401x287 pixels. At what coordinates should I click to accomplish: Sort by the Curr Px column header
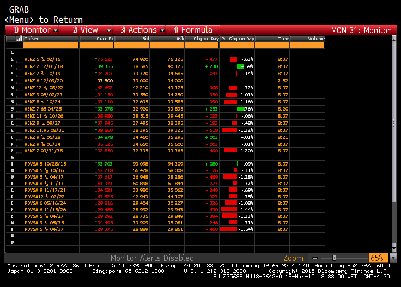pyautogui.click(x=96, y=39)
